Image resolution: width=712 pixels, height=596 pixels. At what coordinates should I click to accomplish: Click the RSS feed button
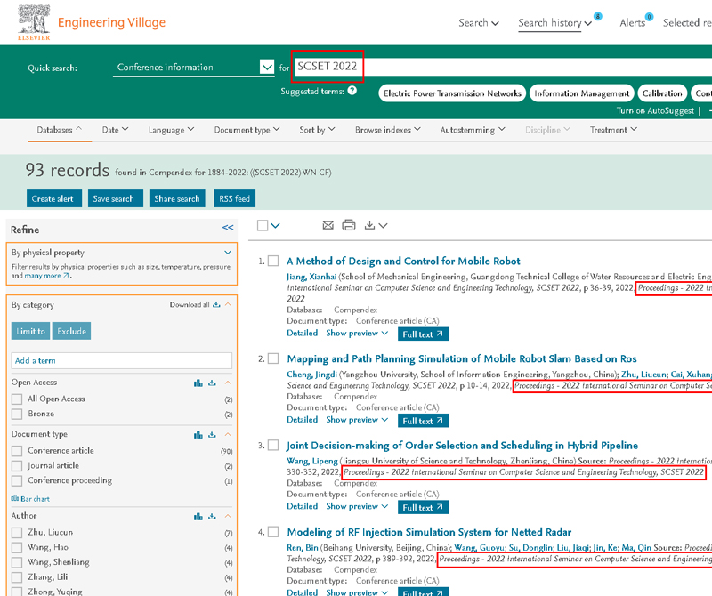click(x=234, y=198)
